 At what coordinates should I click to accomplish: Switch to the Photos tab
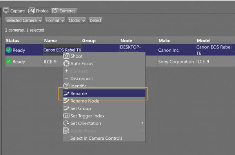(x=38, y=11)
